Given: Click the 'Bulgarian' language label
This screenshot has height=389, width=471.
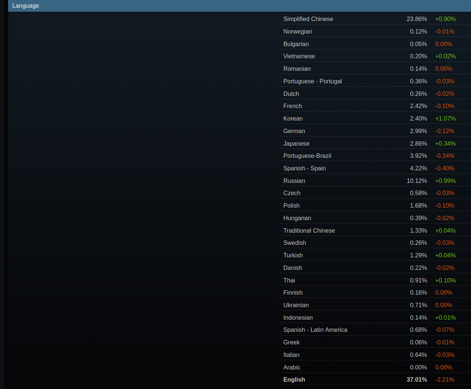Looking at the screenshot, I should click(x=296, y=44).
